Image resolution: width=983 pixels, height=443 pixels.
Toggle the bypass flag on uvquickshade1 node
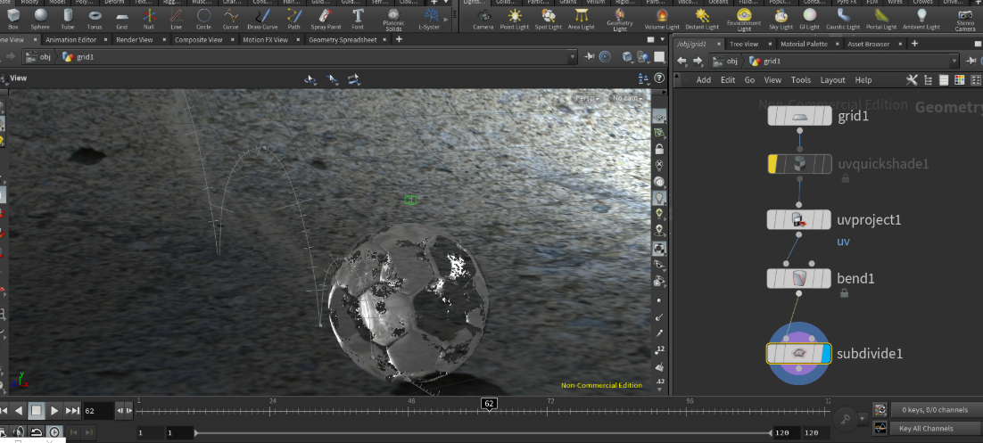coord(773,164)
